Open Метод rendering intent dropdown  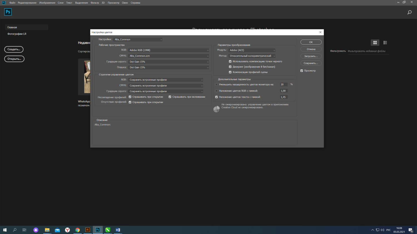tap(252, 56)
